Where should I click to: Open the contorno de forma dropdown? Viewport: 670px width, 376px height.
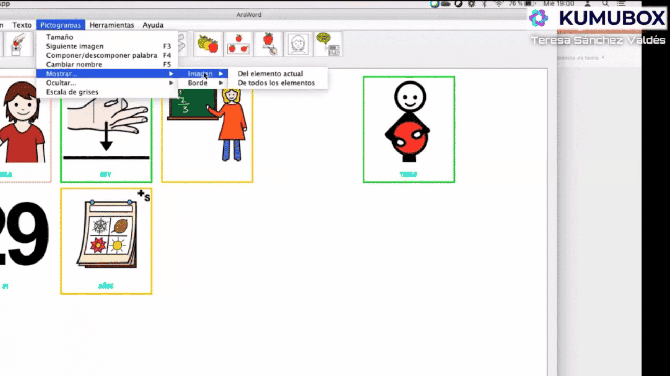click(x=581, y=58)
